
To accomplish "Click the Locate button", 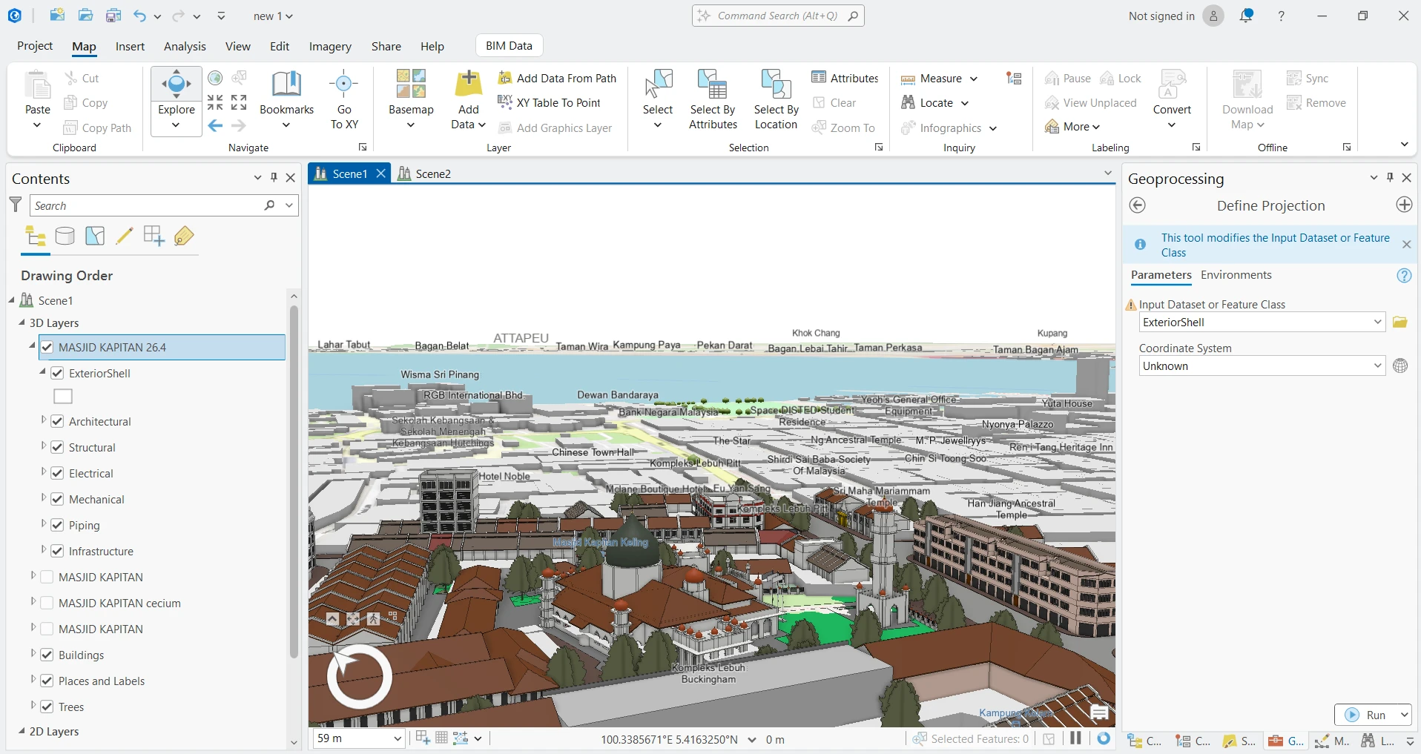I will point(934,103).
